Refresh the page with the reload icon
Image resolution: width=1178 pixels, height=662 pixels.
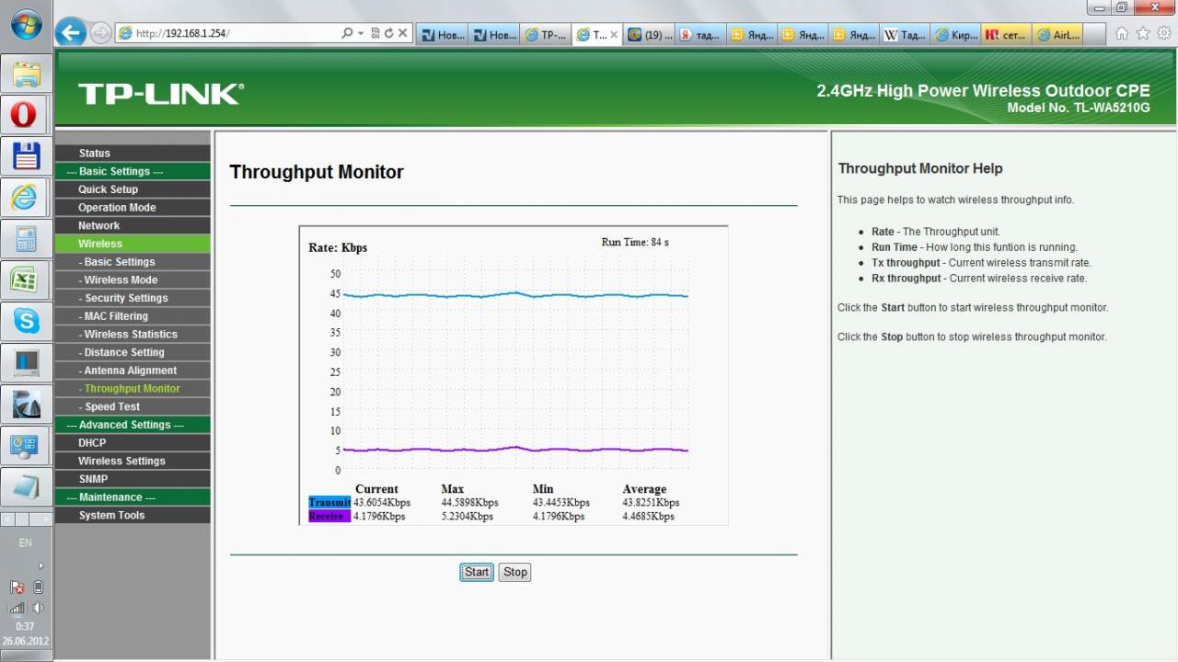coord(389,33)
